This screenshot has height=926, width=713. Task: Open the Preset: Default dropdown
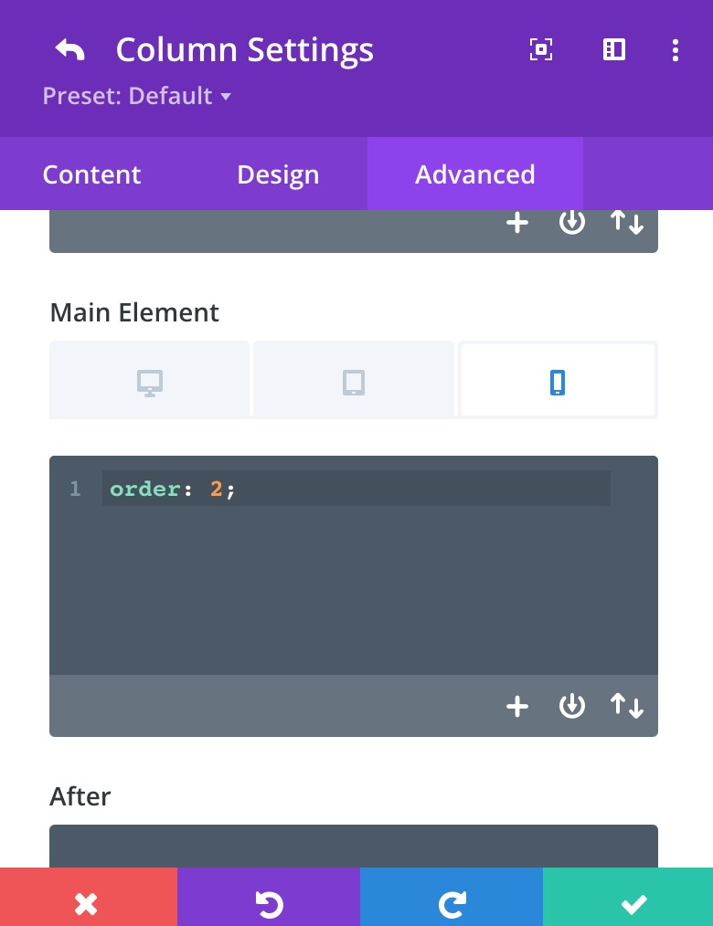click(x=136, y=96)
